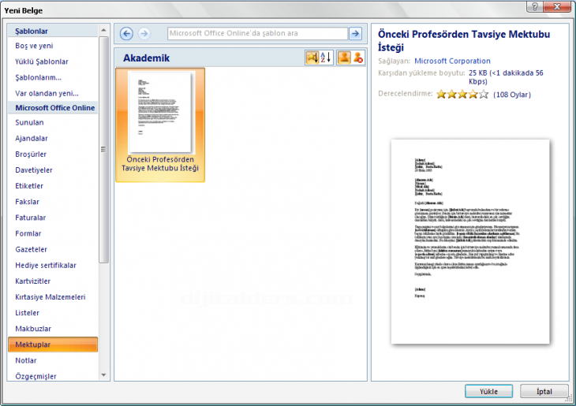Select Önceki Profesörden Tavsiye Mektubu template thumbnail
Screen dimensions: 576x406
(x=160, y=125)
